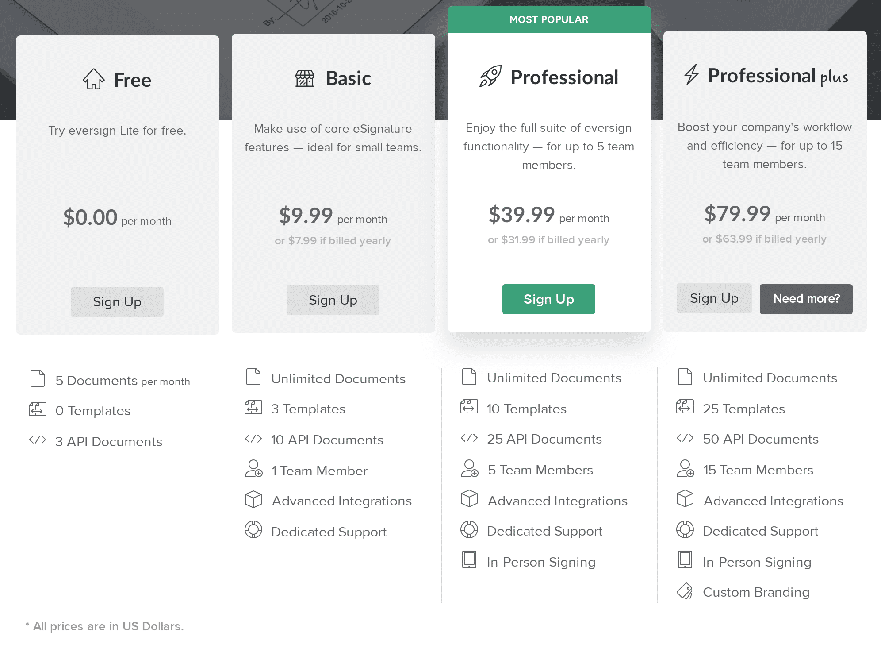Click the templates icon beside 10 Templates
The image size is (881, 648).
click(469, 407)
